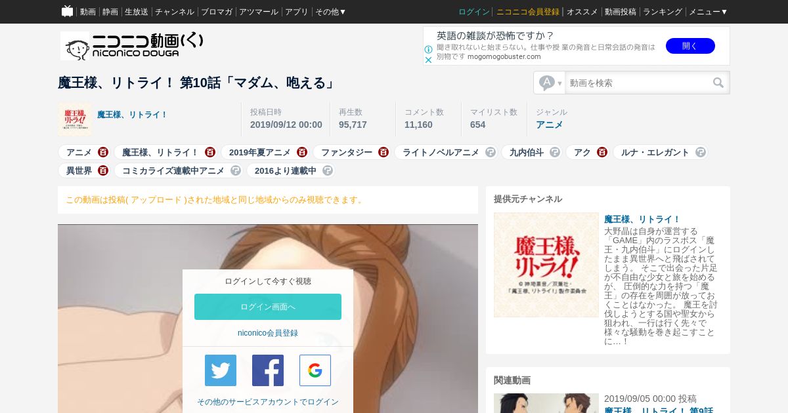Screen dimensions: 788x413
Task: Select the 2019年夏アニメ tag
Action: pyautogui.click(x=259, y=152)
